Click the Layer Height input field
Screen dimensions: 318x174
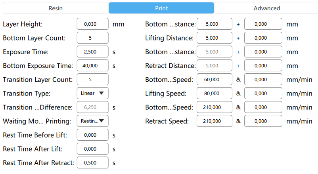[x=92, y=24]
